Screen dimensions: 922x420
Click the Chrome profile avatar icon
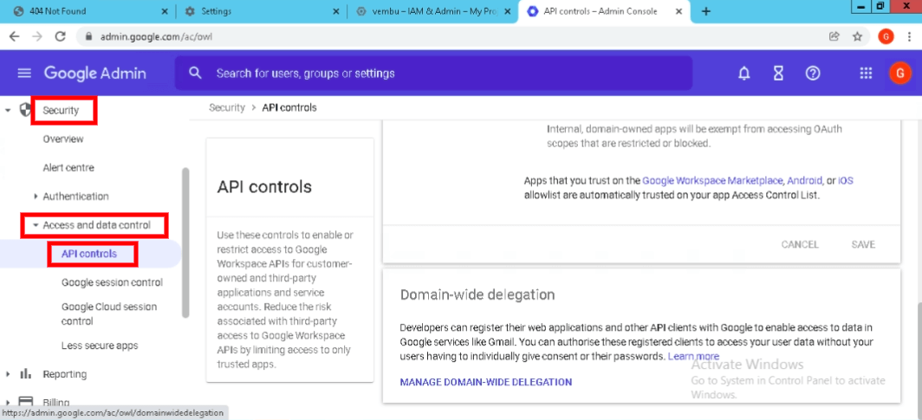(886, 36)
